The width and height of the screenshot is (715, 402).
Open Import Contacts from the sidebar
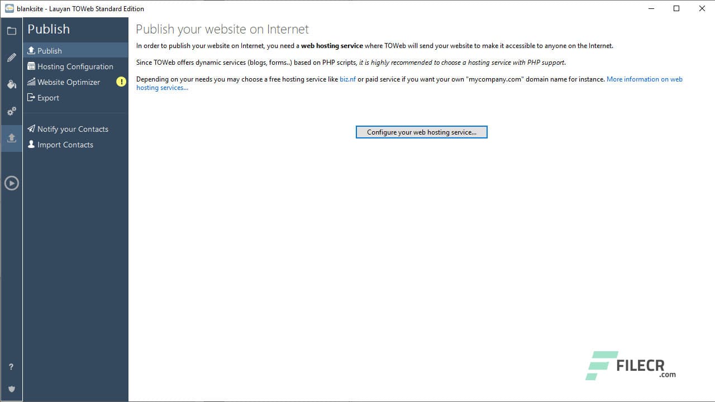click(65, 145)
